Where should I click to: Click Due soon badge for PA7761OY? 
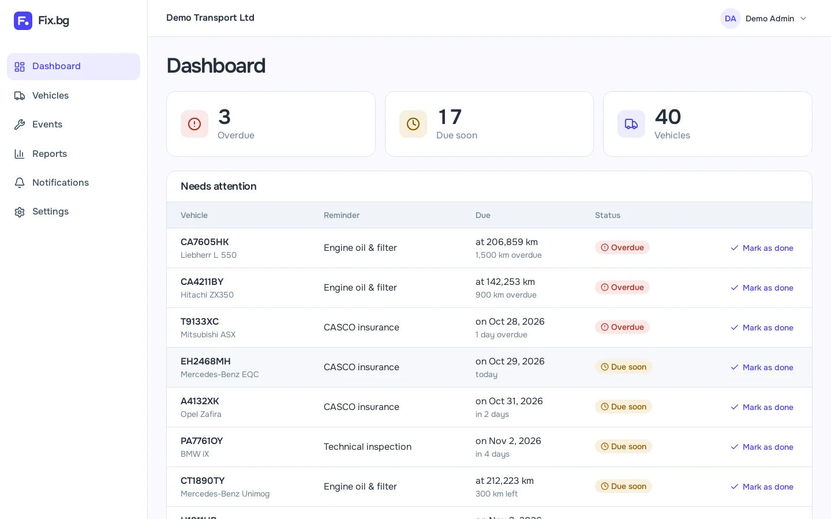(x=623, y=446)
